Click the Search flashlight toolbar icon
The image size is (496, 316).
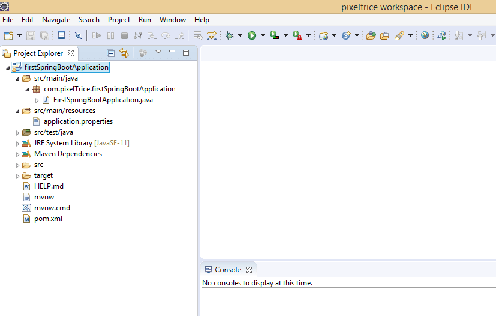399,35
